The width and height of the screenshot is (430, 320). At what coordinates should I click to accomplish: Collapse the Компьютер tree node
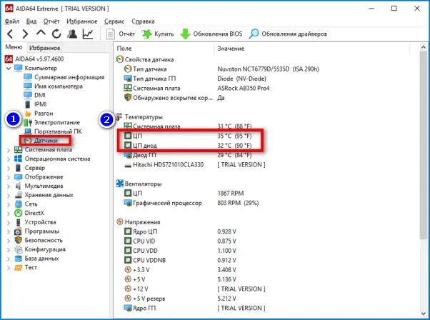pos(9,68)
